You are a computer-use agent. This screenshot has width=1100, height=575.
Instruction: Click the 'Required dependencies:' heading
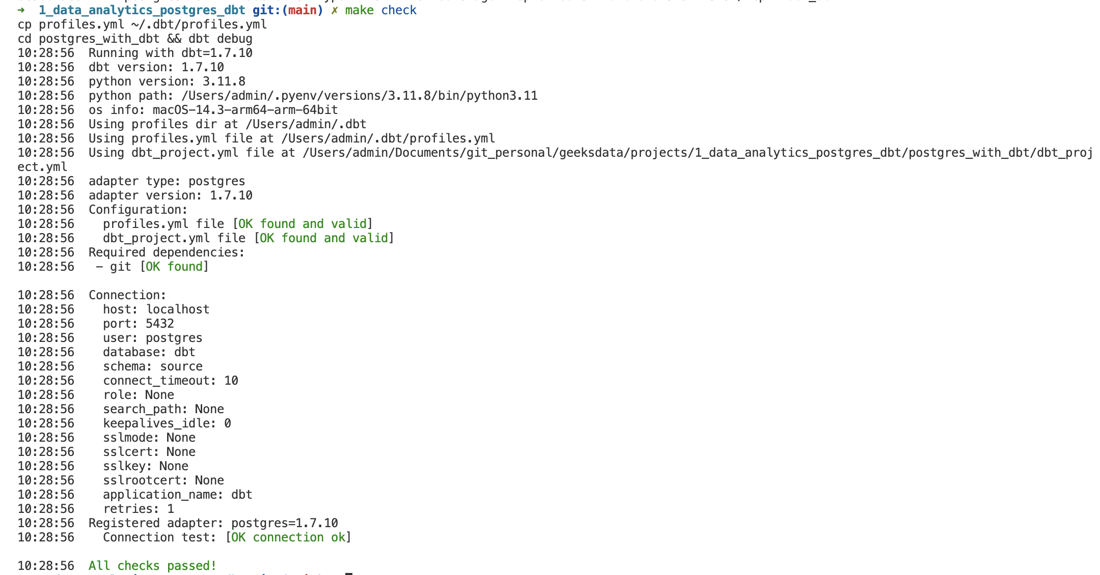(167, 252)
